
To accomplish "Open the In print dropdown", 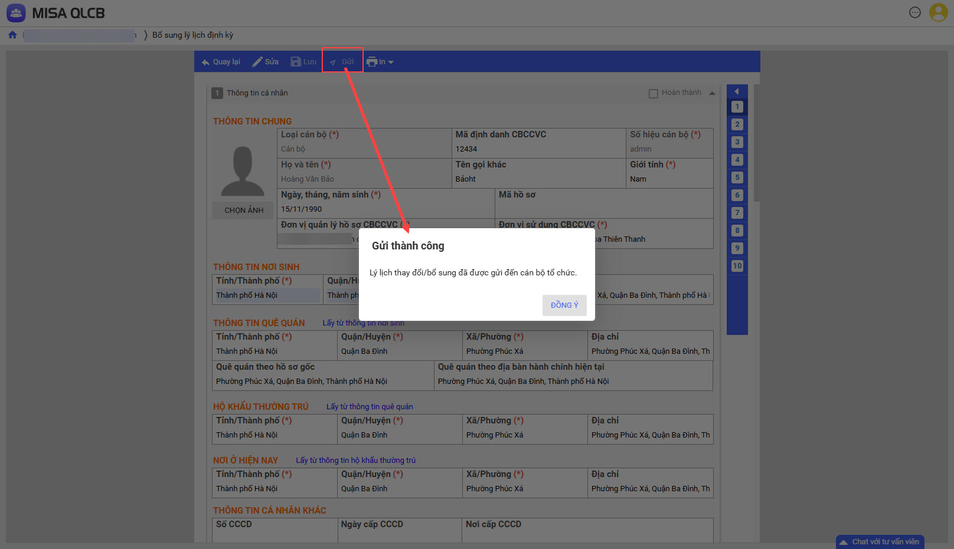I will point(380,62).
